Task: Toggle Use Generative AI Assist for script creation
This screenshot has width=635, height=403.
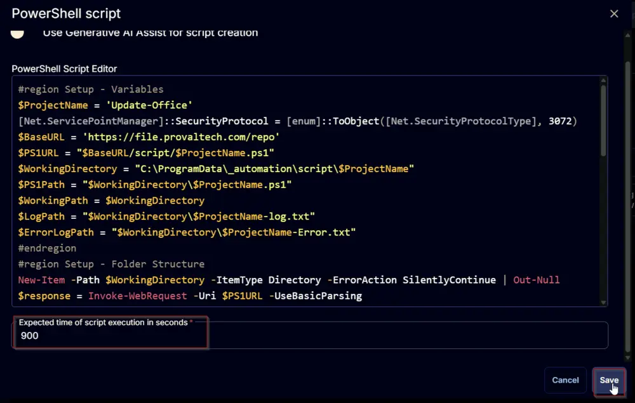Action: 17,34
